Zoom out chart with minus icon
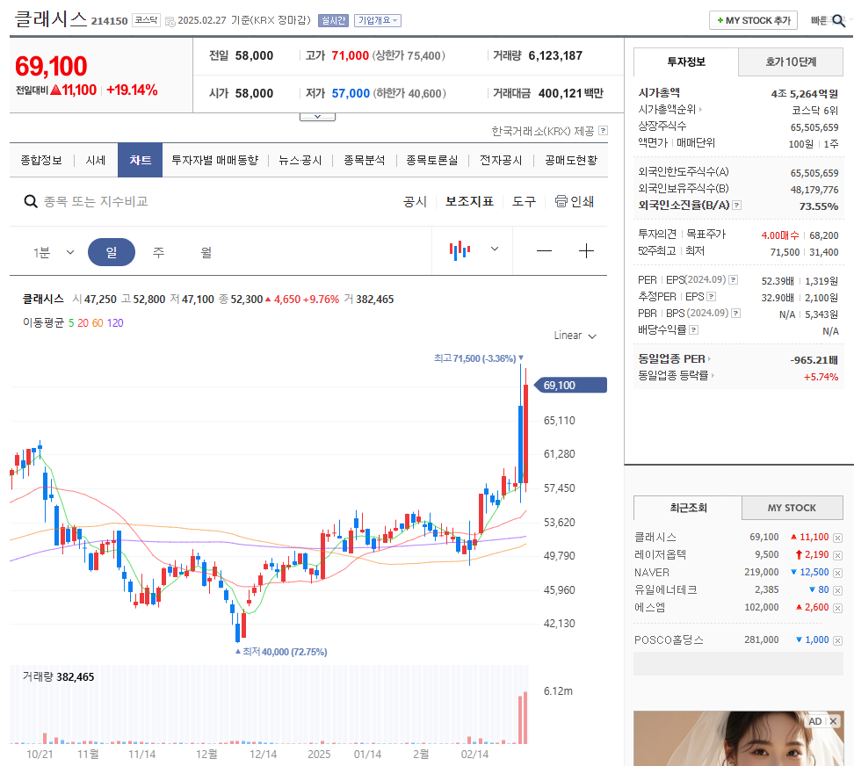This screenshot has height=766, width=854. (544, 251)
